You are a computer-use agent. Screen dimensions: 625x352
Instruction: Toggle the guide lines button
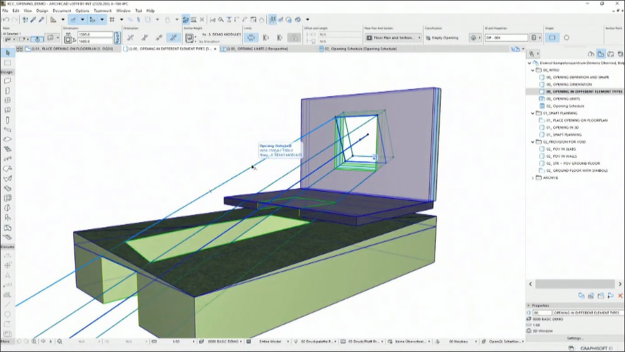click(x=73, y=19)
